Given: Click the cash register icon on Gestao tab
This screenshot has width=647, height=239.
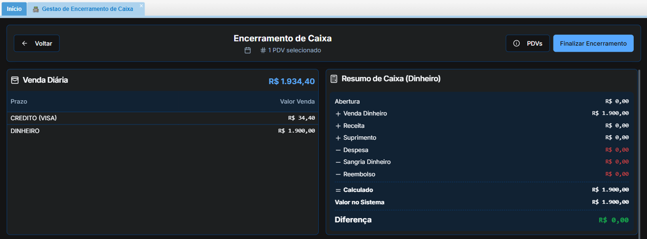Looking at the screenshot, I should pyautogui.click(x=36, y=9).
